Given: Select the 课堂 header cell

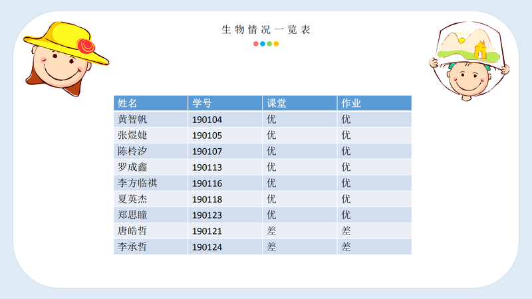Looking at the screenshot, I should click(x=300, y=103).
